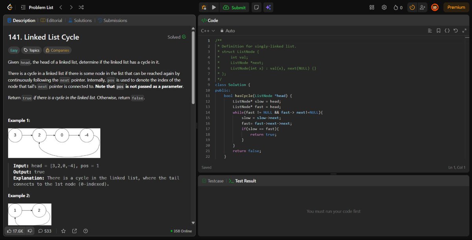Open the notes icon next to Submit
This screenshot has height=240, width=472.
pos(256,7)
